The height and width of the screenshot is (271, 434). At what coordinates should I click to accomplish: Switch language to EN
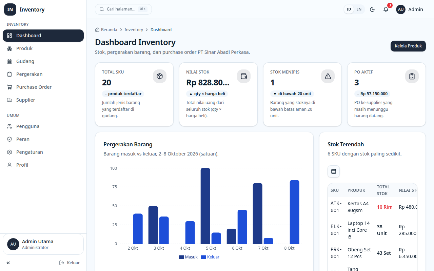pos(359,9)
